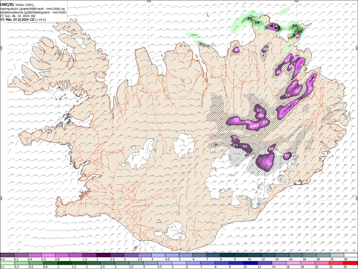Pick the darkest purple upper swatch between 2 and 2.5
Viewport: 358px width, 269px height.
103,255
